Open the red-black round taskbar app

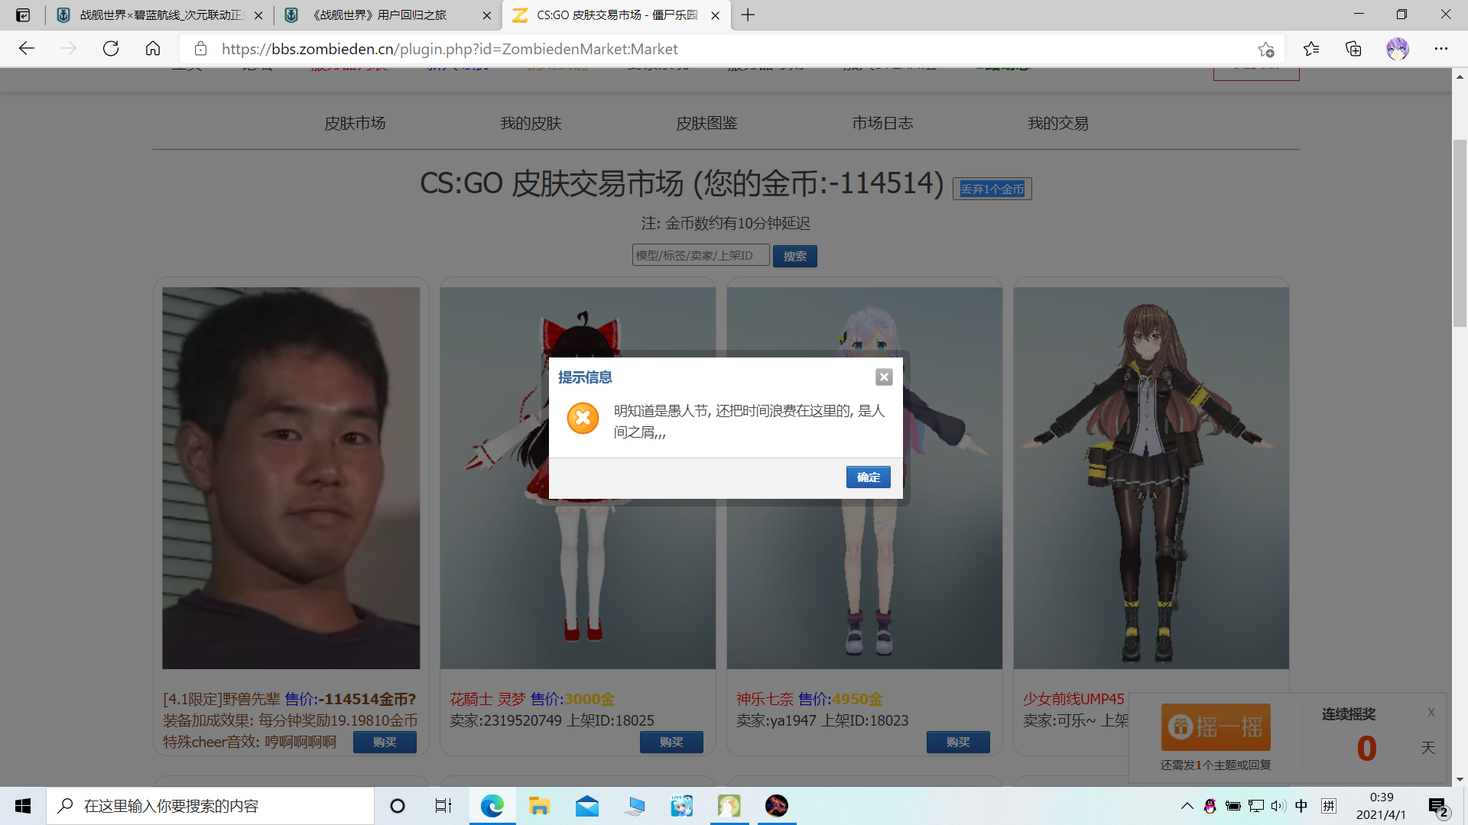pyautogui.click(x=777, y=806)
